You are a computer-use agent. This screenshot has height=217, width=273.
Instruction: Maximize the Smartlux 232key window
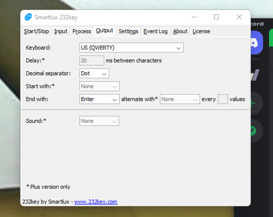click(x=216, y=17)
